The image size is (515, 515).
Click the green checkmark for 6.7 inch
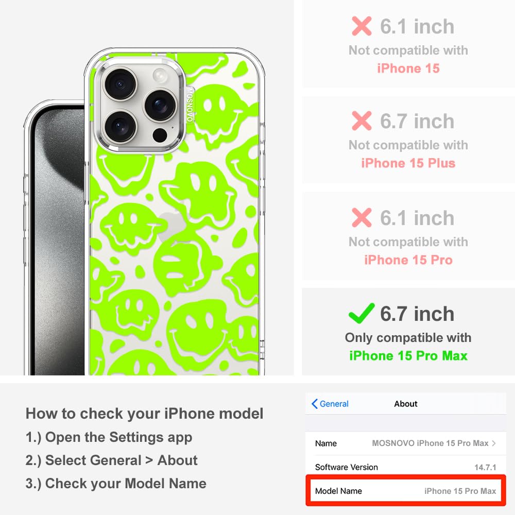click(x=362, y=313)
